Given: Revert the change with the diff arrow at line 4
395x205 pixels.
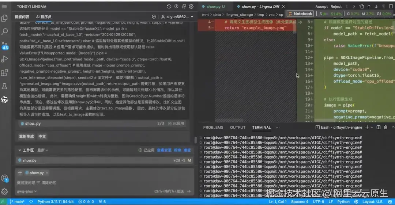Looking at the screenshot, I should pos(300,22).
